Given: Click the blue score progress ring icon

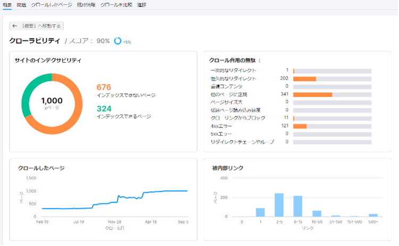Looking at the screenshot, I should coord(118,41).
